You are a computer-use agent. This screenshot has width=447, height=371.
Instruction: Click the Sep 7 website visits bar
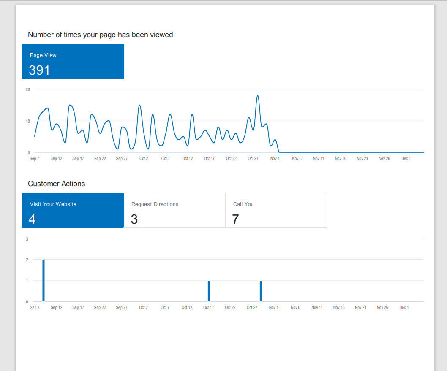(44, 280)
